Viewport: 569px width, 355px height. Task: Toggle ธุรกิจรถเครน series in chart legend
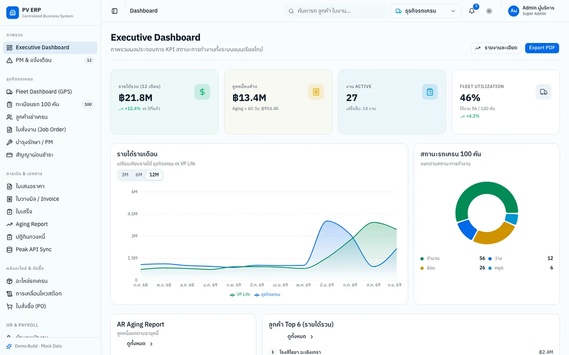(x=267, y=295)
